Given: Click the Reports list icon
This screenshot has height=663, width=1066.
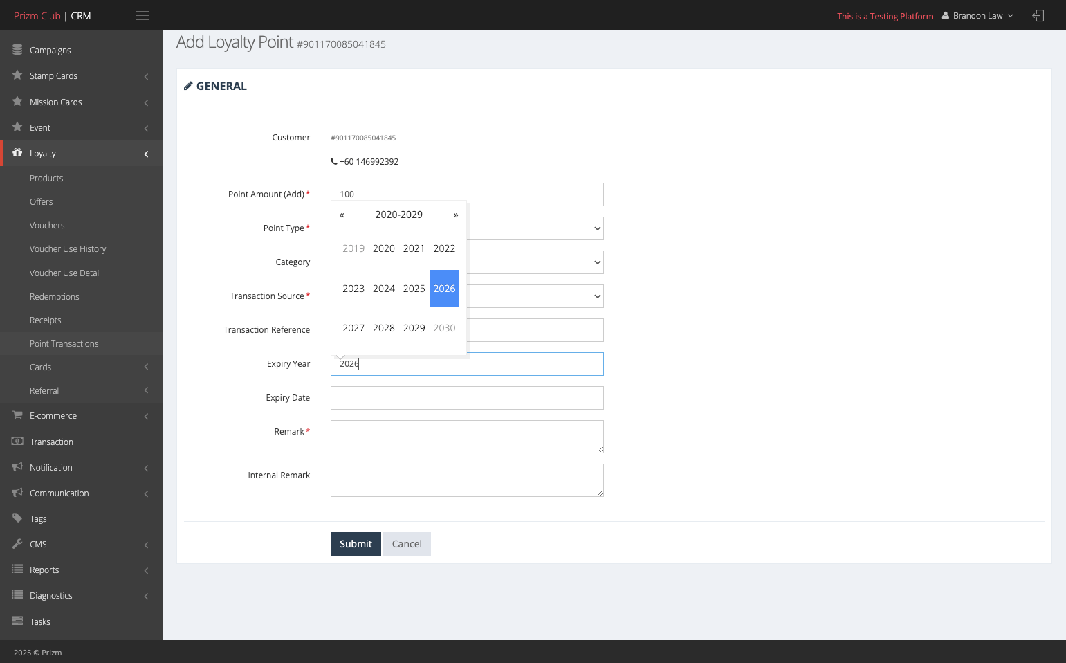Looking at the screenshot, I should pyautogui.click(x=17, y=570).
